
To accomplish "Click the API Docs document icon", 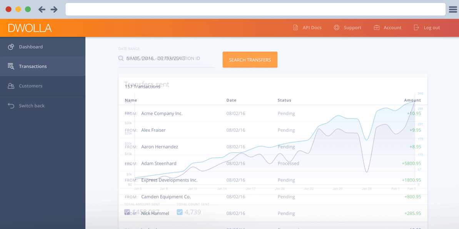I will tap(295, 28).
